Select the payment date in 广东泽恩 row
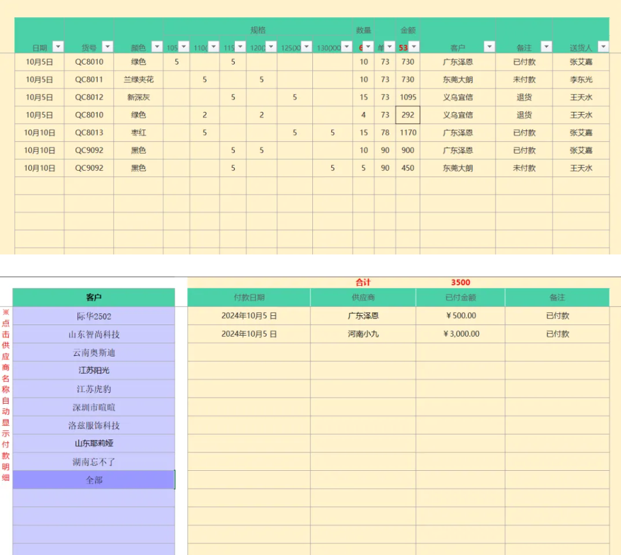The image size is (621, 555). coord(249,315)
